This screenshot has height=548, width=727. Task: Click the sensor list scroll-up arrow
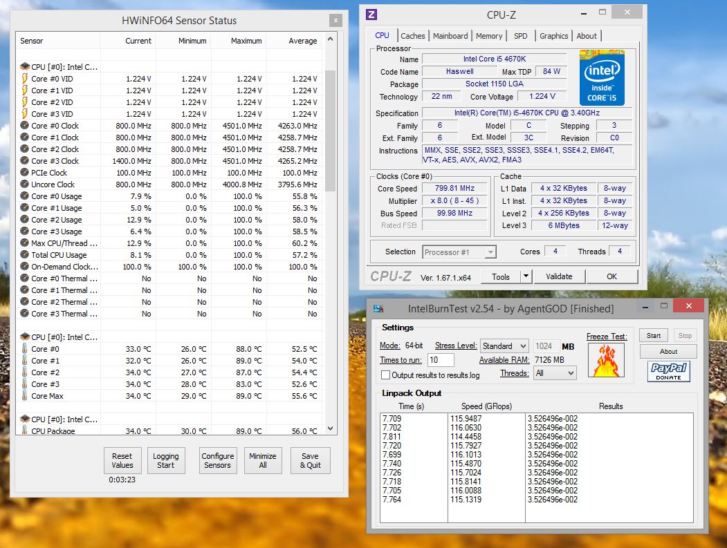pos(330,39)
